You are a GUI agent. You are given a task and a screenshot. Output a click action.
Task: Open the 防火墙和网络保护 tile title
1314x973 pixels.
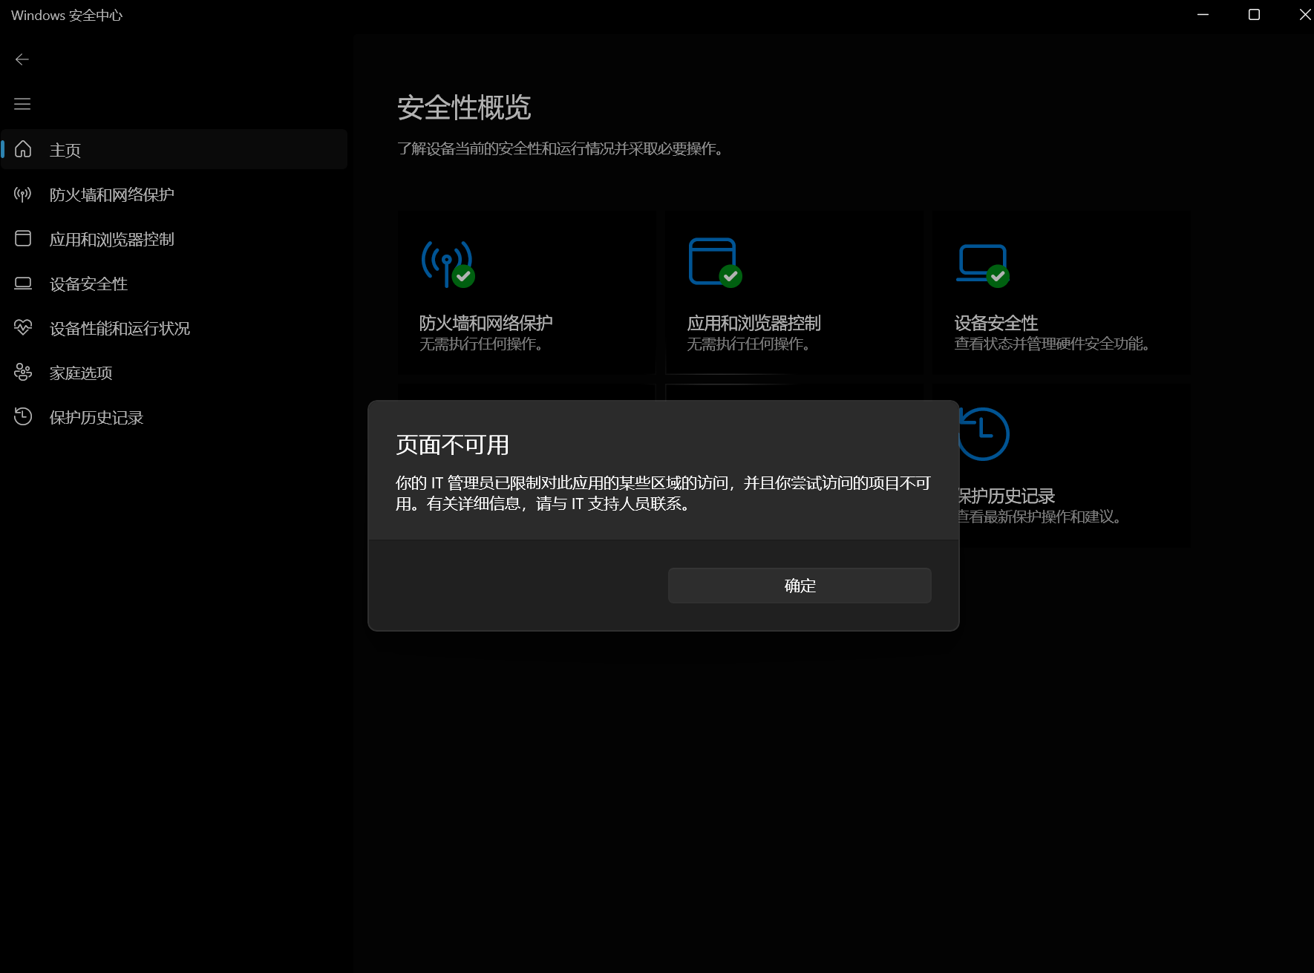486,323
